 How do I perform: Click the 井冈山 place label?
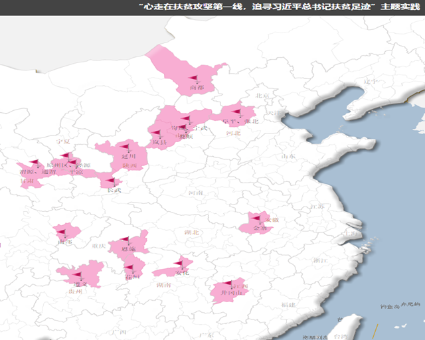pyautogui.click(x=229, y=292)
